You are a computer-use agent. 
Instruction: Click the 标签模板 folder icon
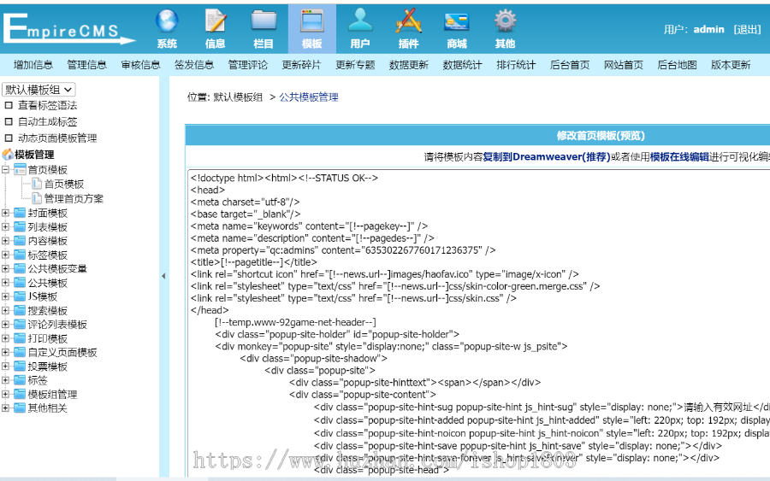[x=20, y=255]
